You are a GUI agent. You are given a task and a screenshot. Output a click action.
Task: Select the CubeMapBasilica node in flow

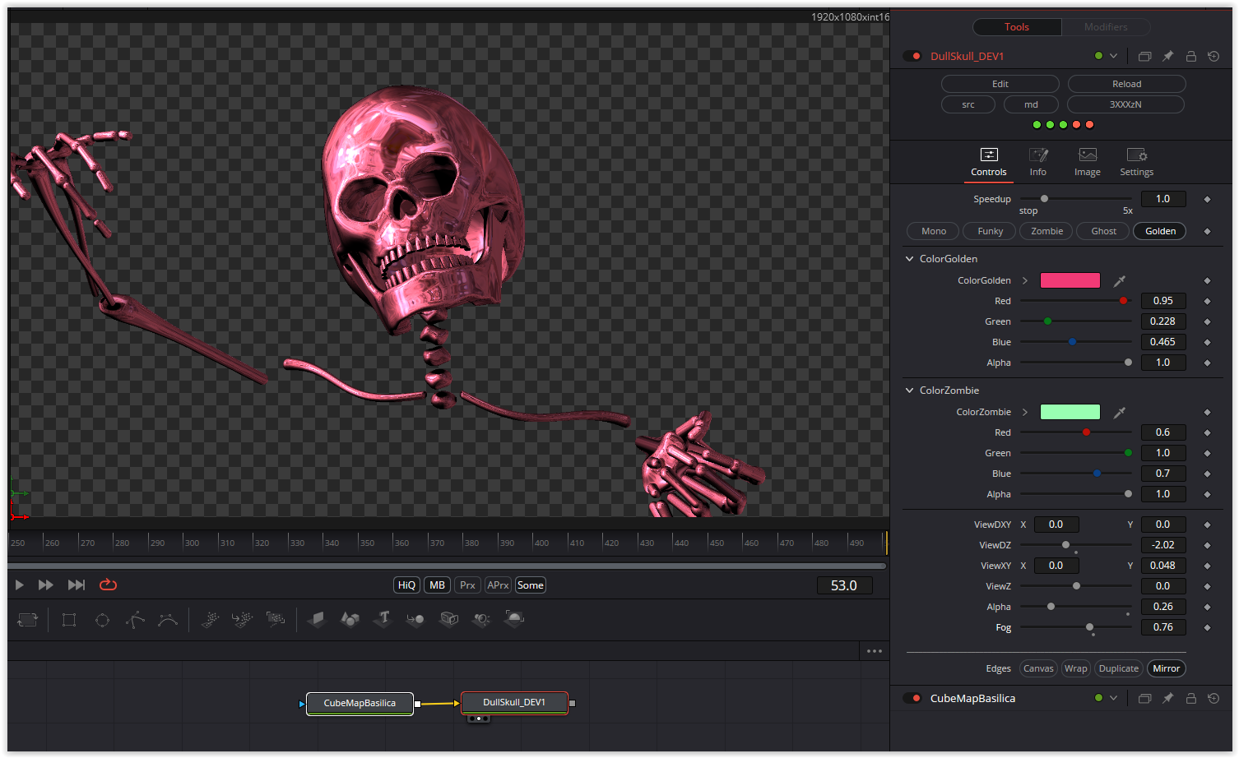tap(360, 703)
